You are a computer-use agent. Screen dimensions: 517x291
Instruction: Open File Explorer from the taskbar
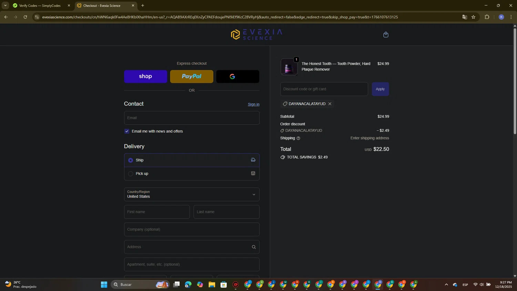[x=212, y=284]
